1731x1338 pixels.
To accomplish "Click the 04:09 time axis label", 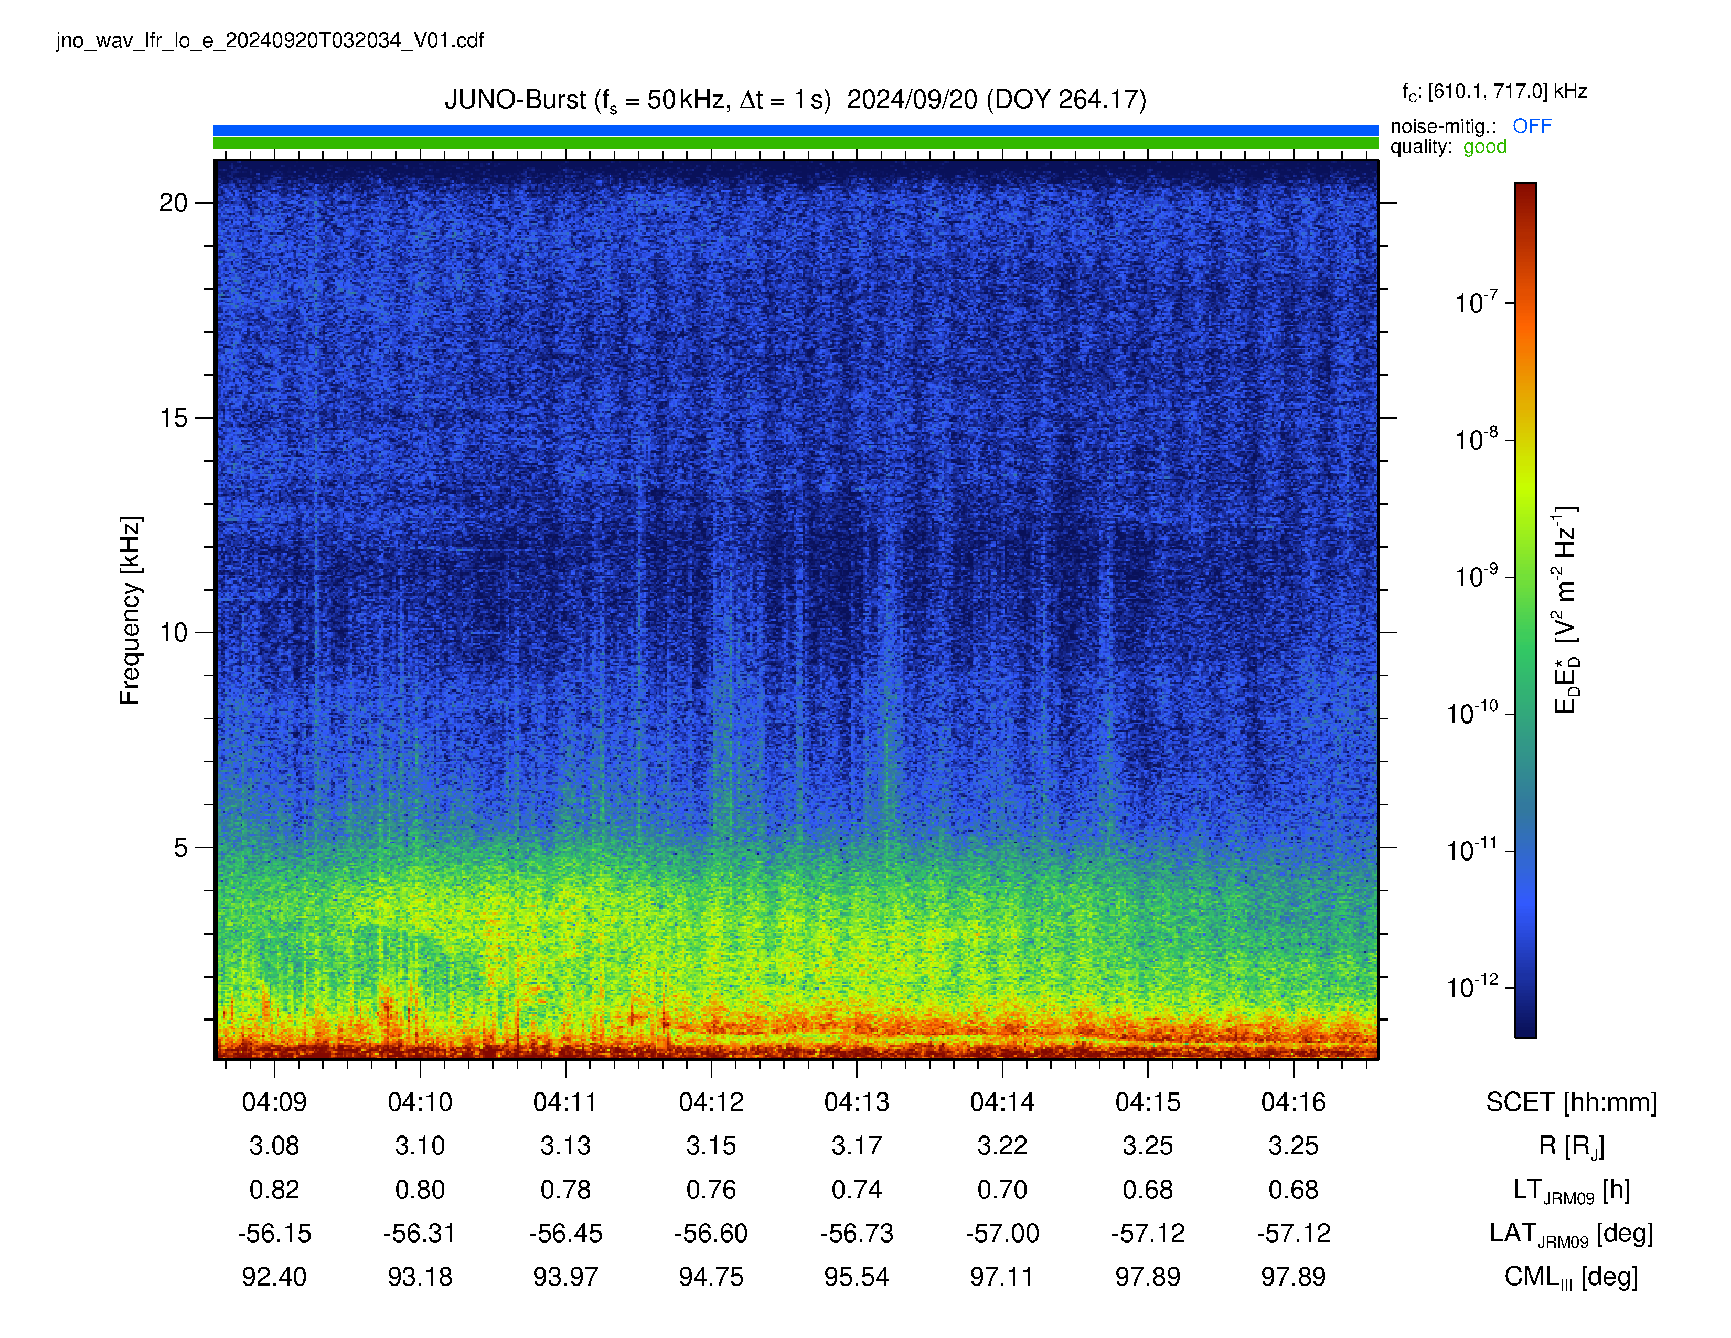I will (274, 1102).
